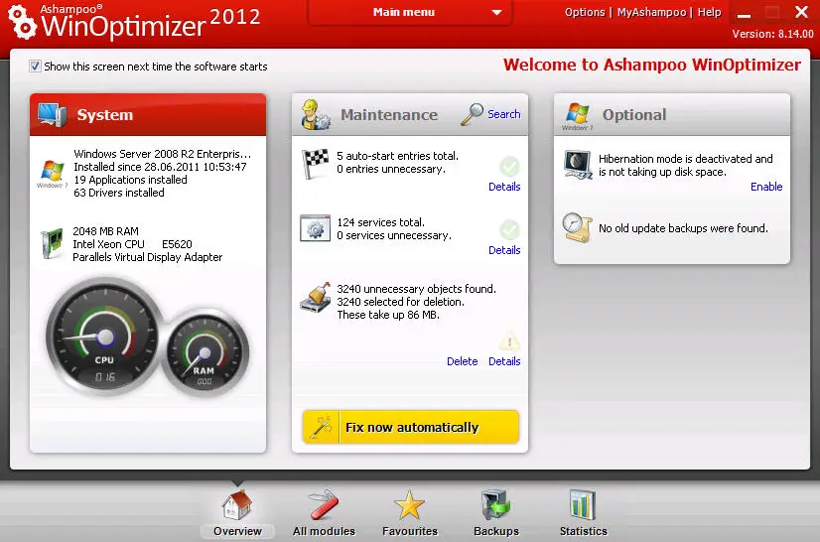Click 'Parallels Virtual Display Adapter' text
Viewport: 820px width, 542px height.
point(148,257)
